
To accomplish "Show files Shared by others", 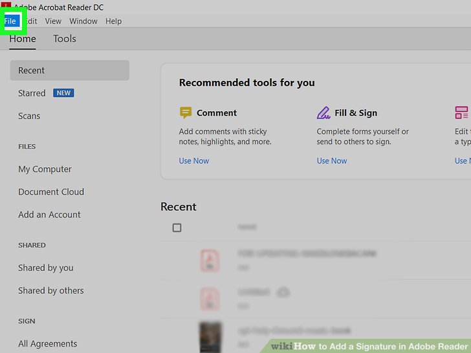I will tap(50, 290).
